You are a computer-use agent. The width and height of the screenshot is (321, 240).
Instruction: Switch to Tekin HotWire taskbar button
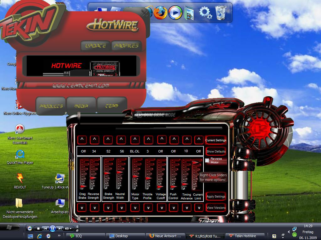(x=245, y=236)
